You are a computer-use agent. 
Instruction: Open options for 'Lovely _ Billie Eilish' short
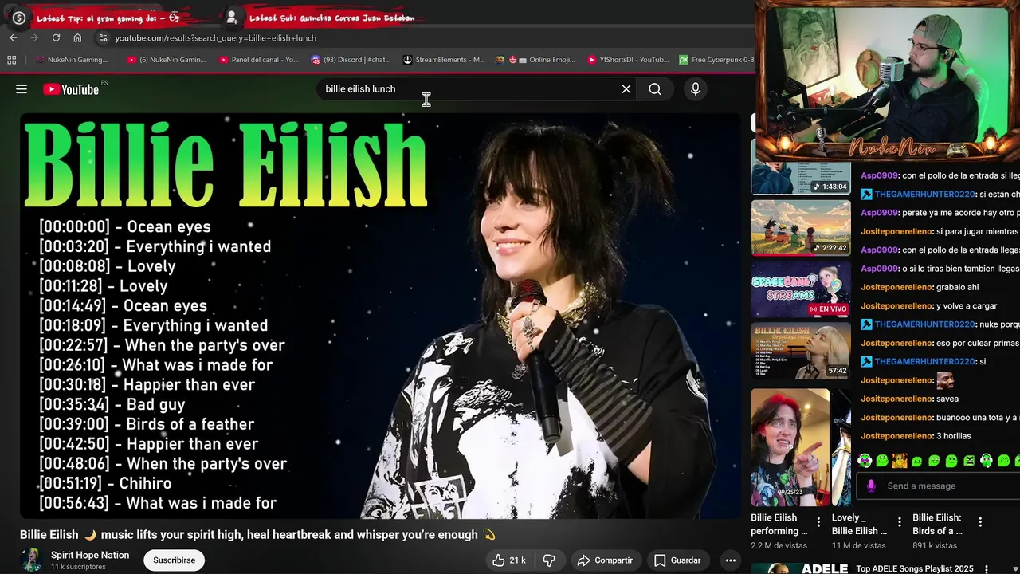899,523
